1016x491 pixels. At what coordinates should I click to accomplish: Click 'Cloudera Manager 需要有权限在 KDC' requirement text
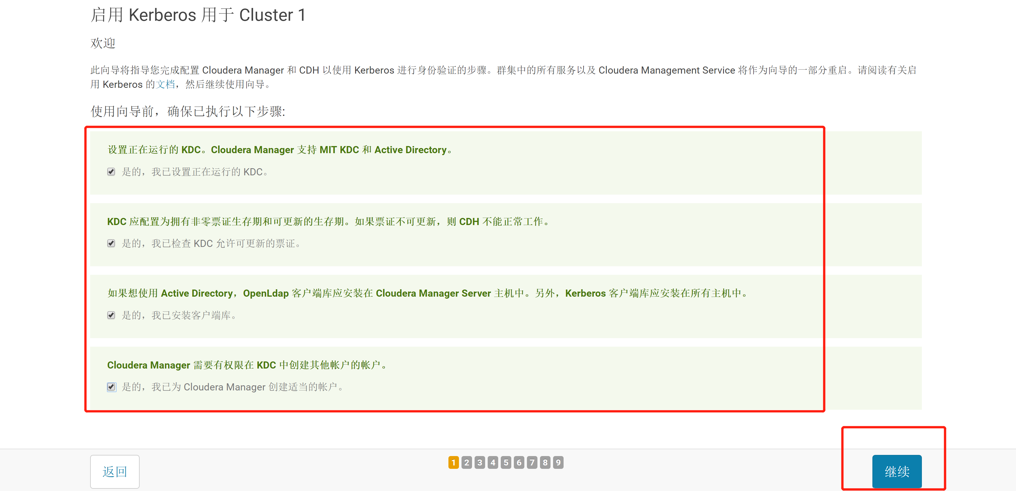(x=247, y=365)
